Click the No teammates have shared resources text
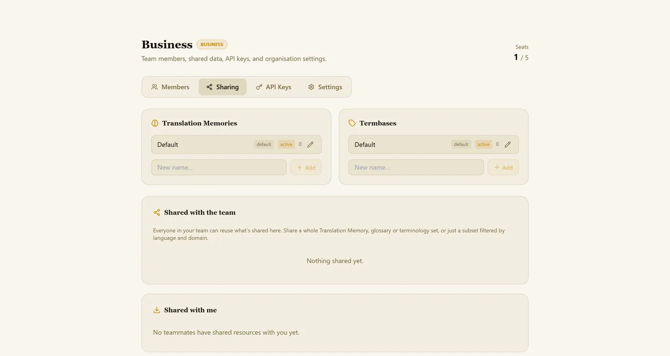This screenshot has width=670, height=356. (x=226, y=333)
